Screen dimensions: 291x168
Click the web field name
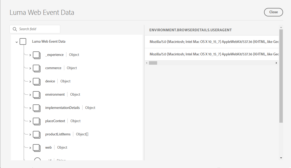(x=48, y=147)
